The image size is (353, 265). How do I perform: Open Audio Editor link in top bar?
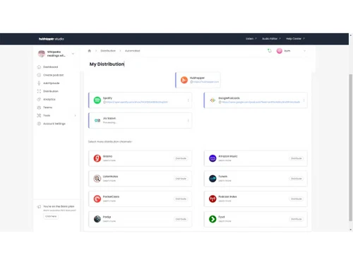271,39
